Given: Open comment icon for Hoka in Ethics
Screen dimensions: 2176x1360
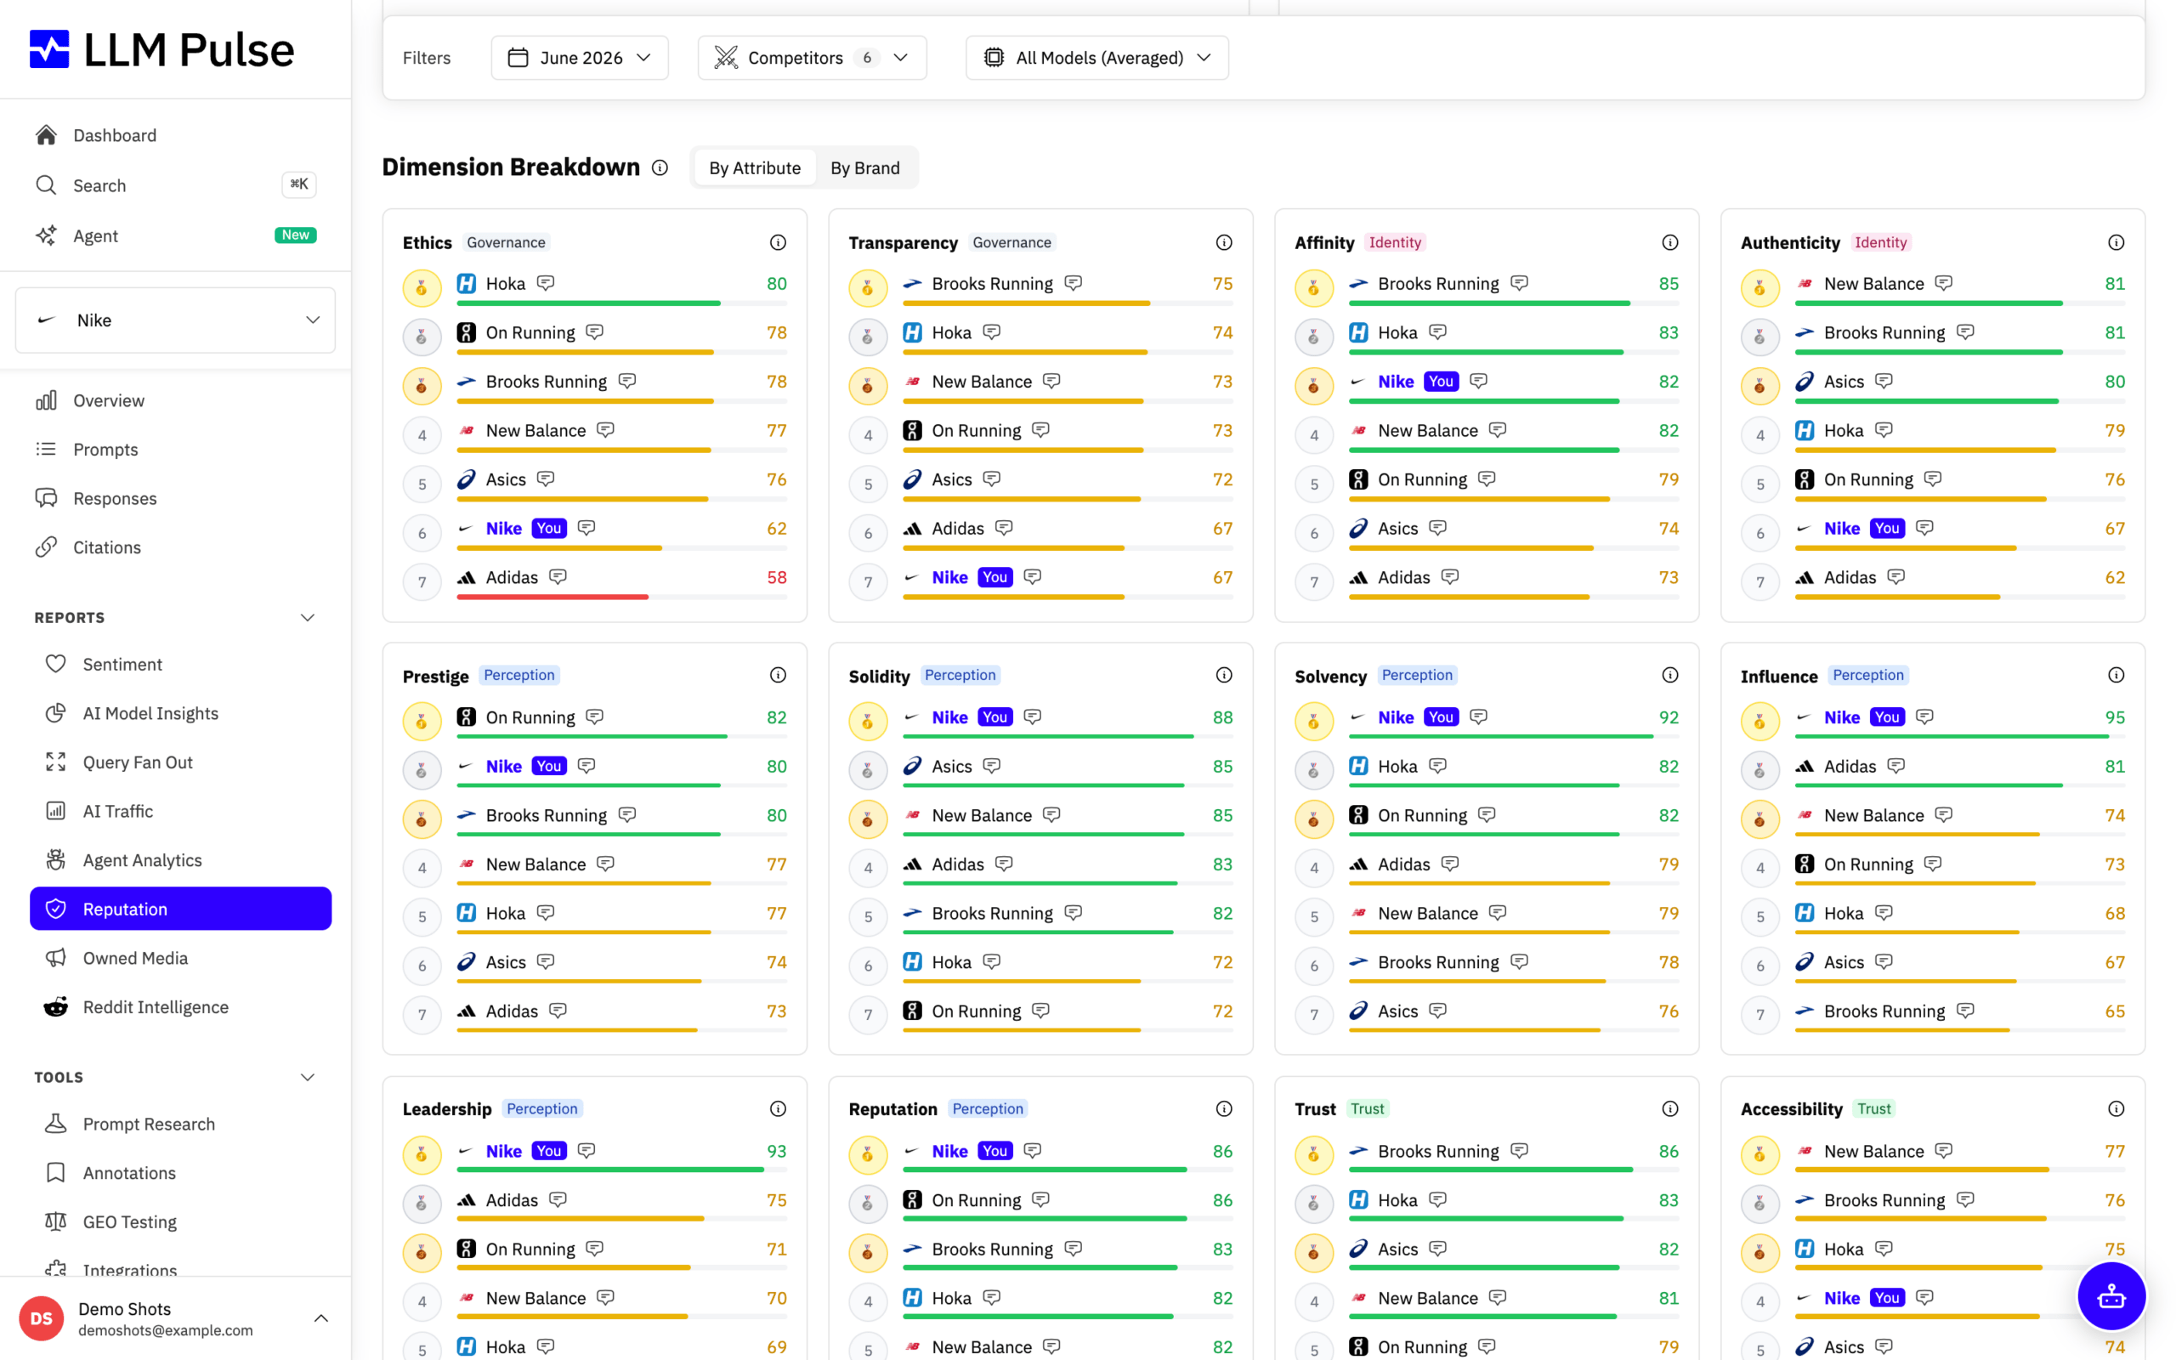Looking at the screenshot, I should (546, 283).
